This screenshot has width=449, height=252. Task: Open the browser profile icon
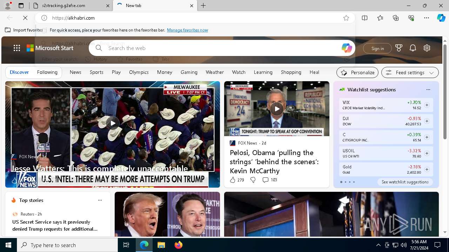[7, 6]
